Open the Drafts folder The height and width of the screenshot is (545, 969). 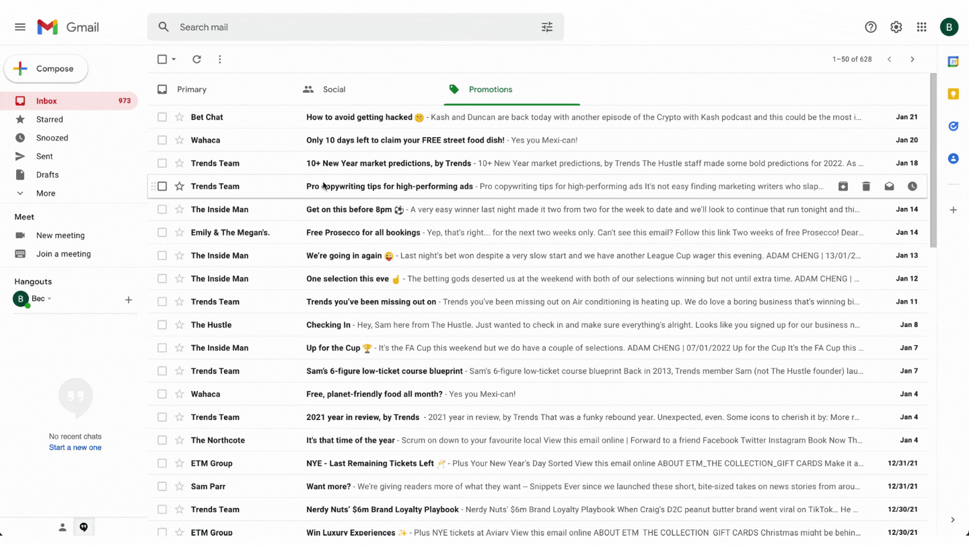(x=69, y=175)
